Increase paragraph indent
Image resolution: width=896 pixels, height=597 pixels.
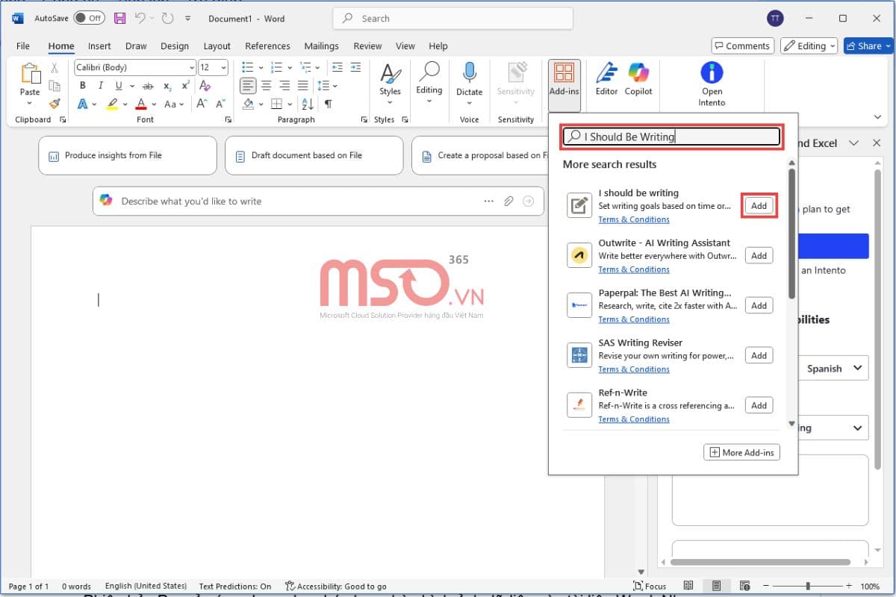click(x=355, y=67)
